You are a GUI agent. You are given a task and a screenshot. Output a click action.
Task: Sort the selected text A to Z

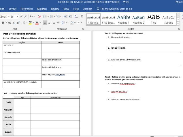tap(76, 17)
